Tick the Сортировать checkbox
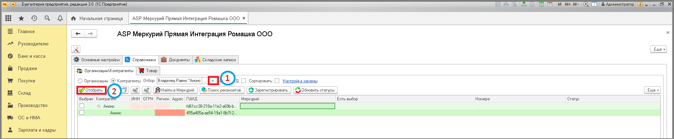674x139 pixels. pyautogui.click(x=277, y=81)
